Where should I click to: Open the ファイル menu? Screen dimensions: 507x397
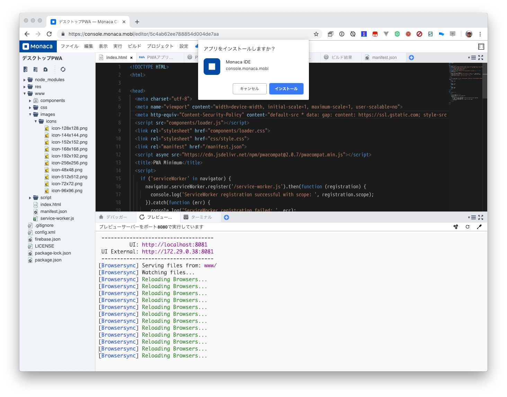pos(70,46)
